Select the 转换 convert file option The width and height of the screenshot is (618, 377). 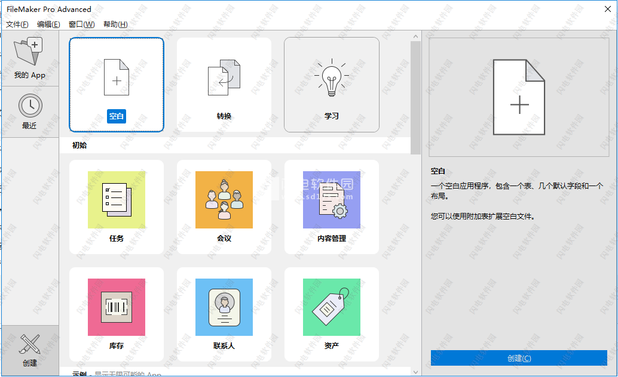click(224, 85)
